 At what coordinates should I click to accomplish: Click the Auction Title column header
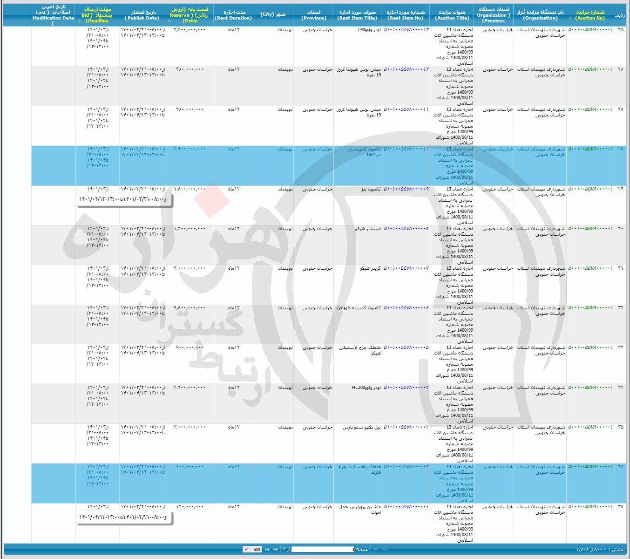(x=452, y=15)
